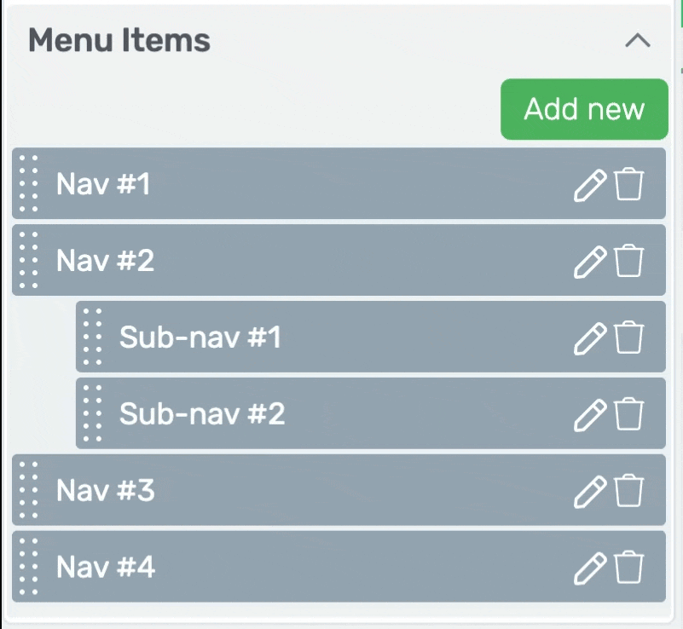Trash the Sub-nav #2 item
683x629 pixels.
(628, 413)
